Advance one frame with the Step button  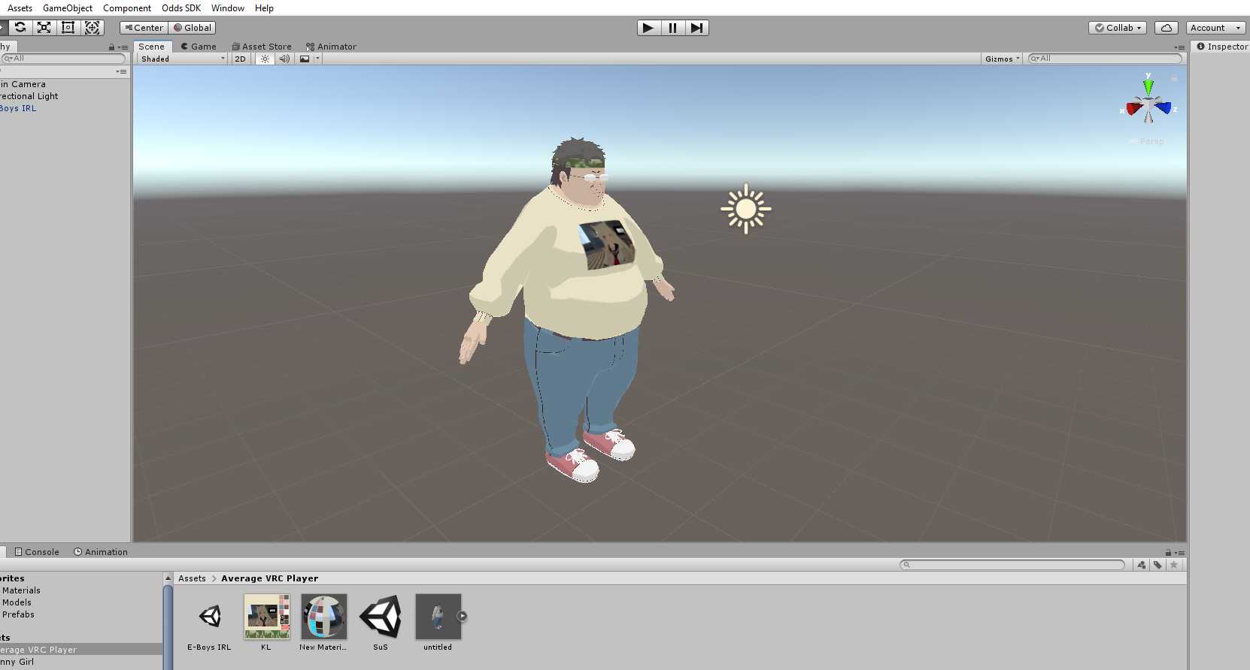point(697,28)
